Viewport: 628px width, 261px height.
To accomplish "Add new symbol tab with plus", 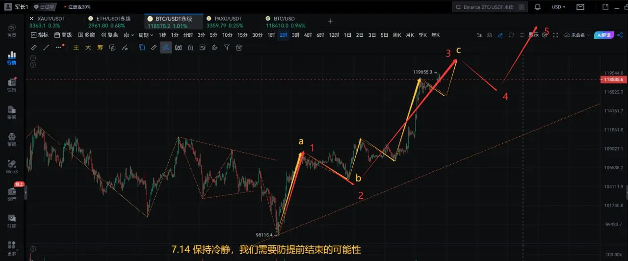I will 330,21.
